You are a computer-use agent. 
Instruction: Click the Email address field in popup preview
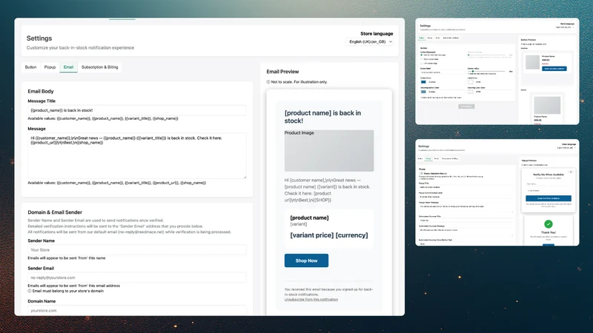549,191
